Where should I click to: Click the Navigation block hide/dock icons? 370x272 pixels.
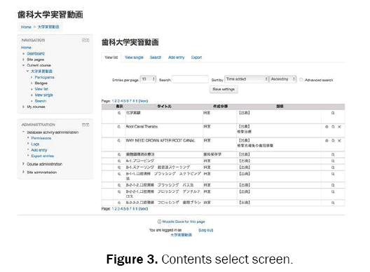pyautogui.click(x=85, y=41)
